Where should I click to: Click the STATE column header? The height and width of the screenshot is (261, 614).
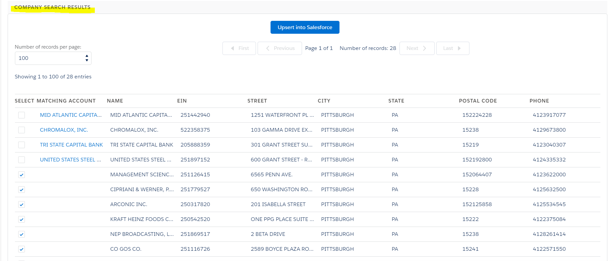coord(396,101)
